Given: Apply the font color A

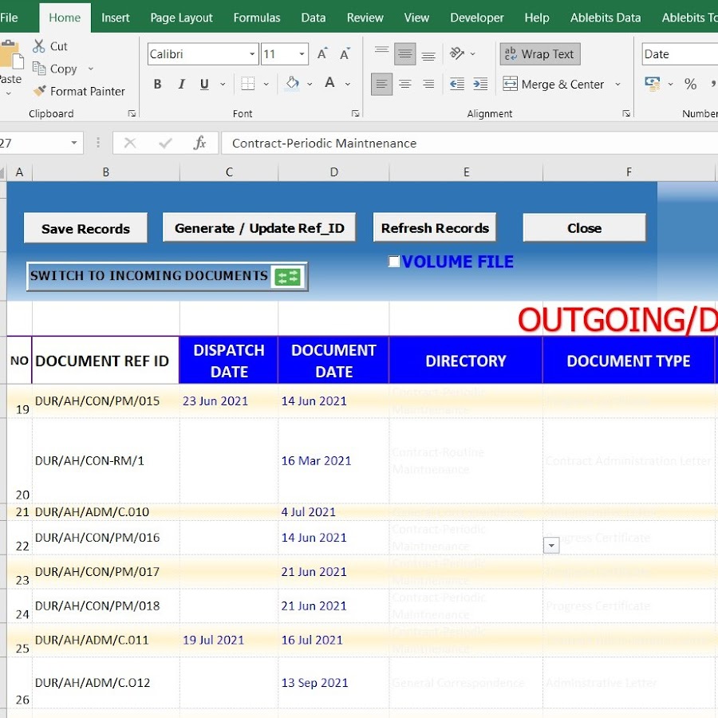Looking at the screenshot, I should click(x=329, y=84).
